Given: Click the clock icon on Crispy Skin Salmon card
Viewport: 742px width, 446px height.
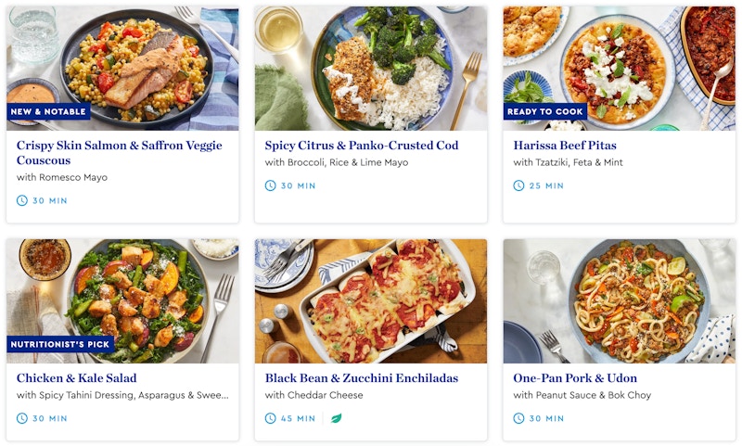Looking at the screenshot, I should (22, 200).
